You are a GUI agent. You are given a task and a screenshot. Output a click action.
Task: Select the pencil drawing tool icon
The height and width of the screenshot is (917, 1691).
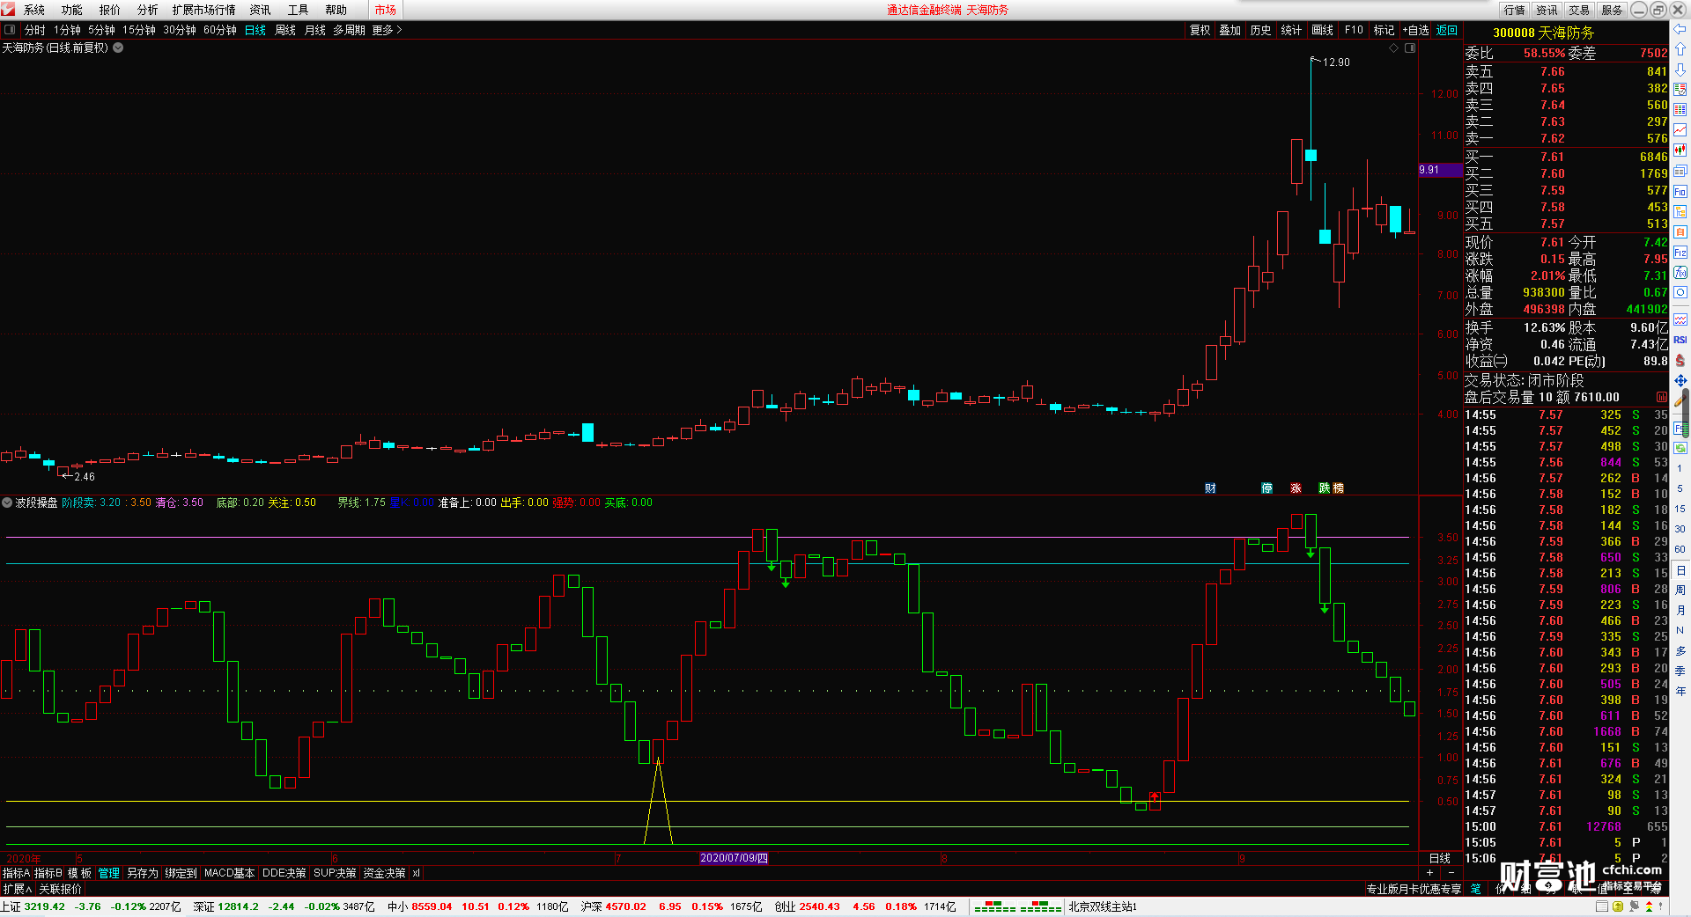(1680, 400)
